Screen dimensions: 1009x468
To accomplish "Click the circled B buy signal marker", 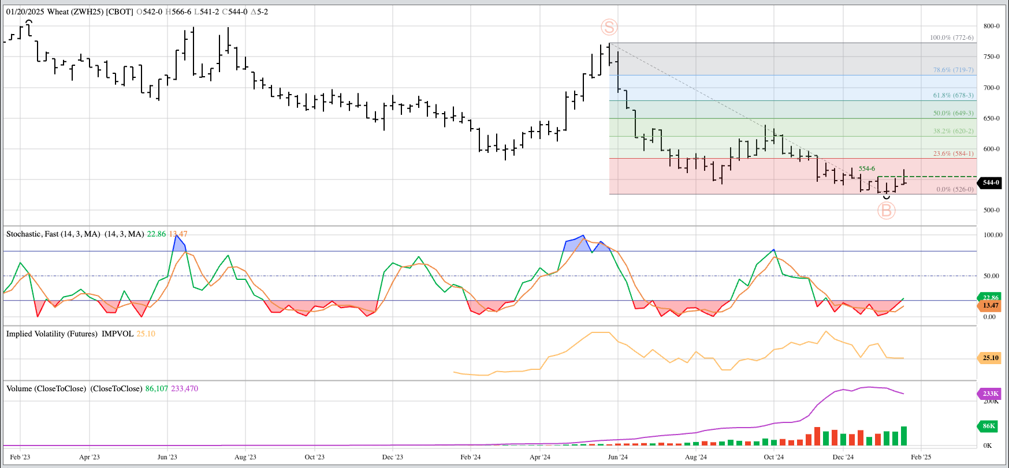I will tap(886, 211).
